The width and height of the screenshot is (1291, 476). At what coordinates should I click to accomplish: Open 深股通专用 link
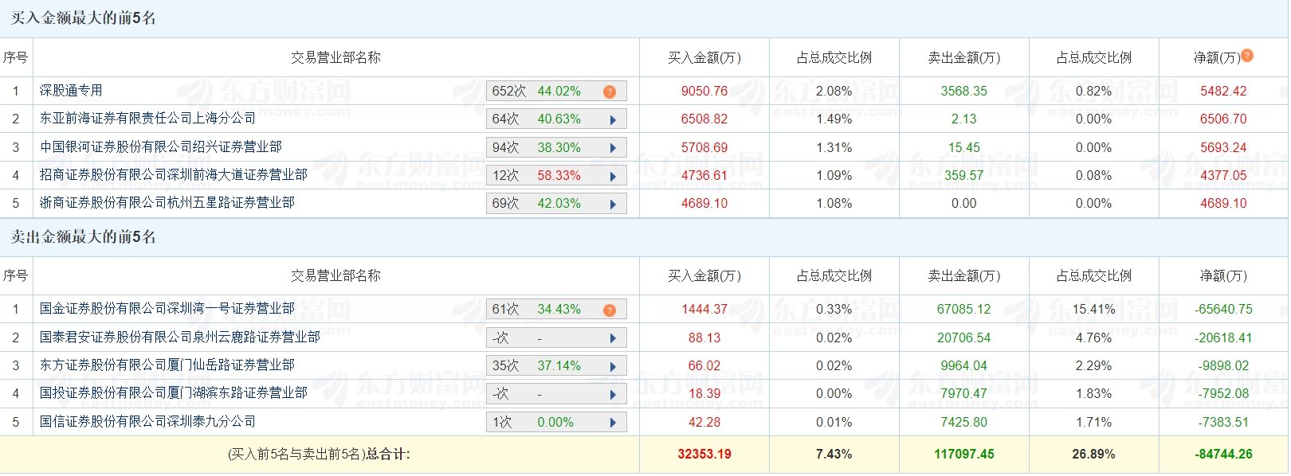click(x=71, y=91)
